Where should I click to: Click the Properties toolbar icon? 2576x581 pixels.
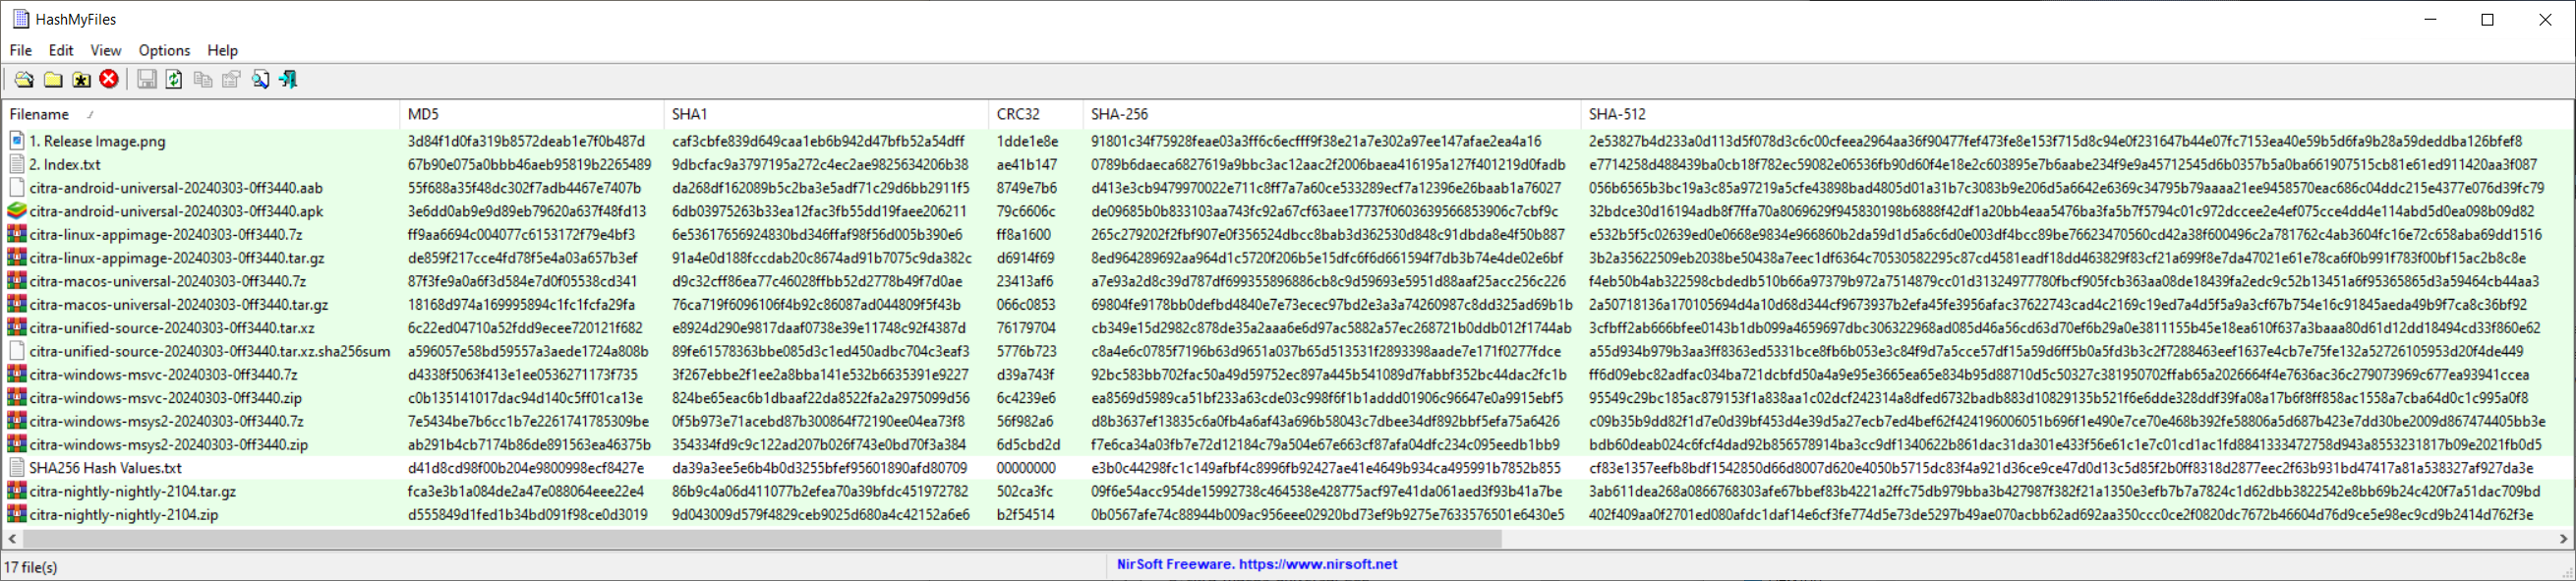coord(231,79)
